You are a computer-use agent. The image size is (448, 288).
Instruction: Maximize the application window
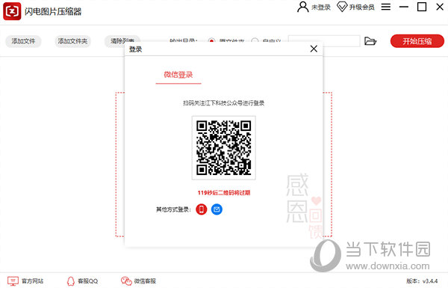[422, 7]
